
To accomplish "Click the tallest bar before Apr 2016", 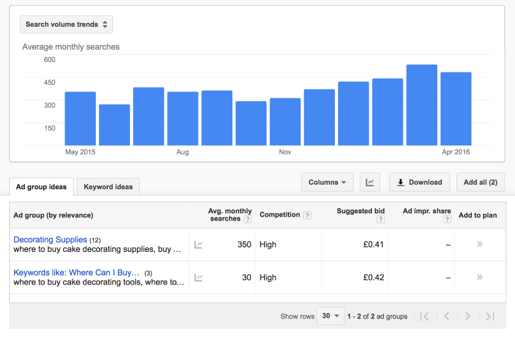I will pos(422,105).
